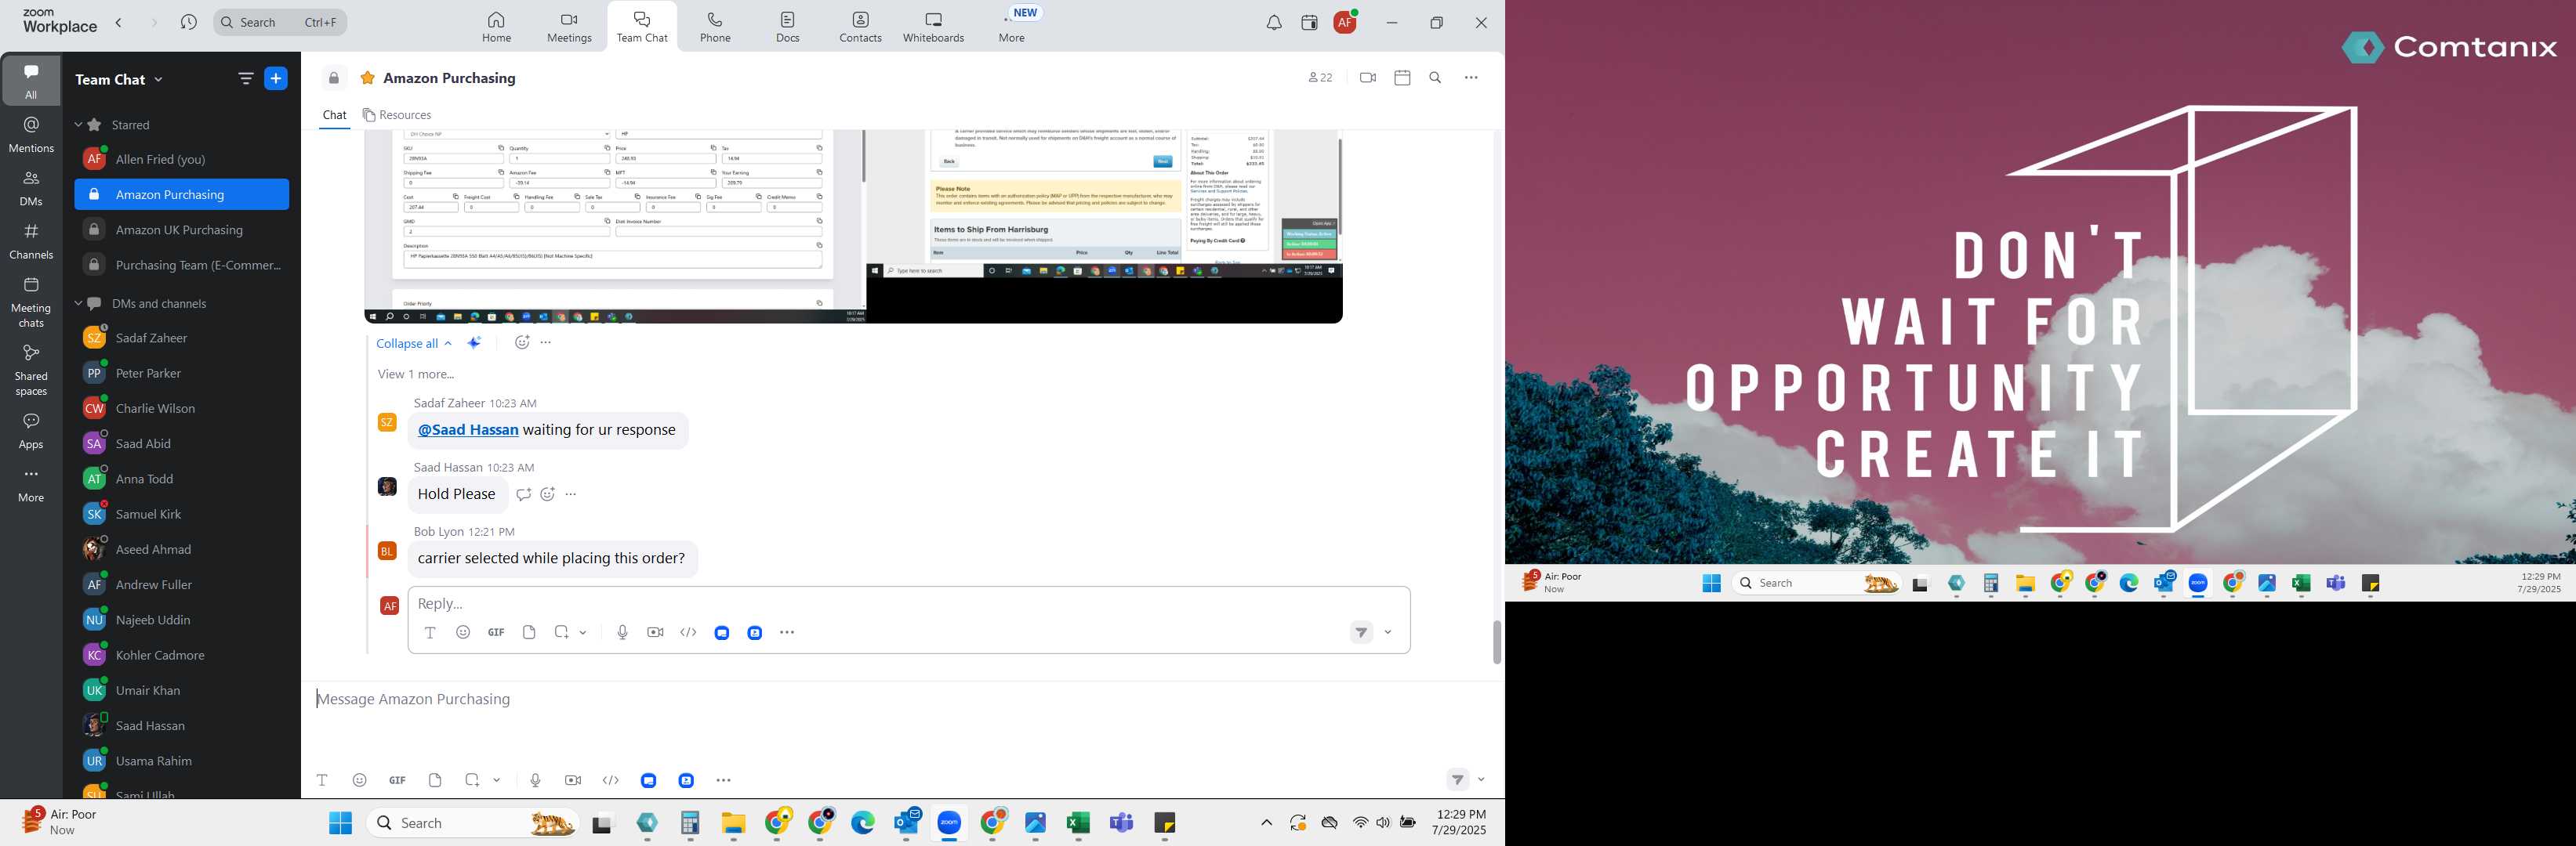This screenshot has width=2576, height=846.
Task: Click in the Reply text field
Action: [908, 603]
